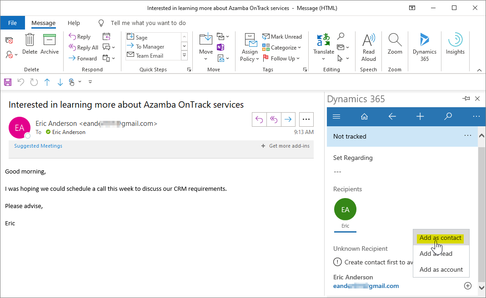486x298 pixels.
Task: Choose the To Manager quick step
Action: 153,46
